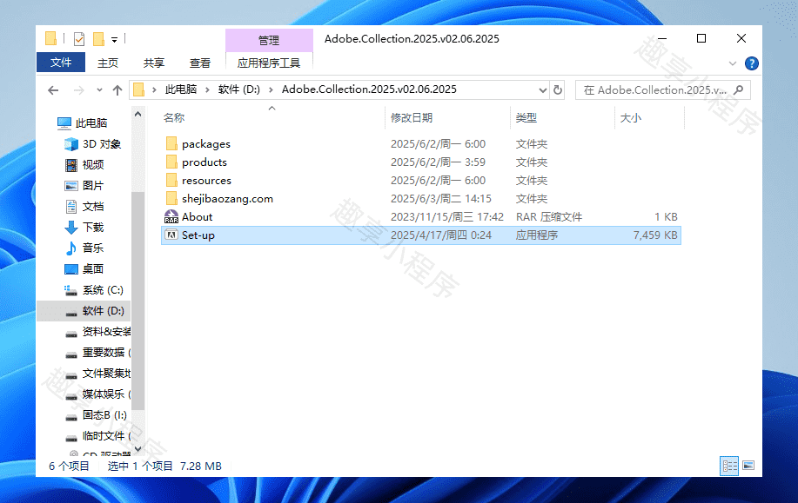Go forward with the right arrow
This screenshot has height=503, width=798.
click(79, 90)
